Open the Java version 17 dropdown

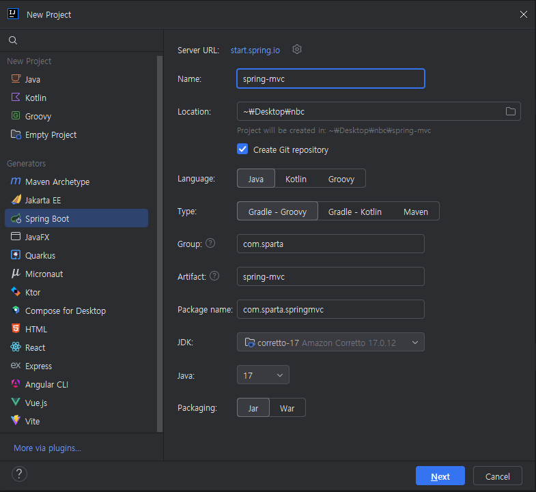click(x=263, y=375)
